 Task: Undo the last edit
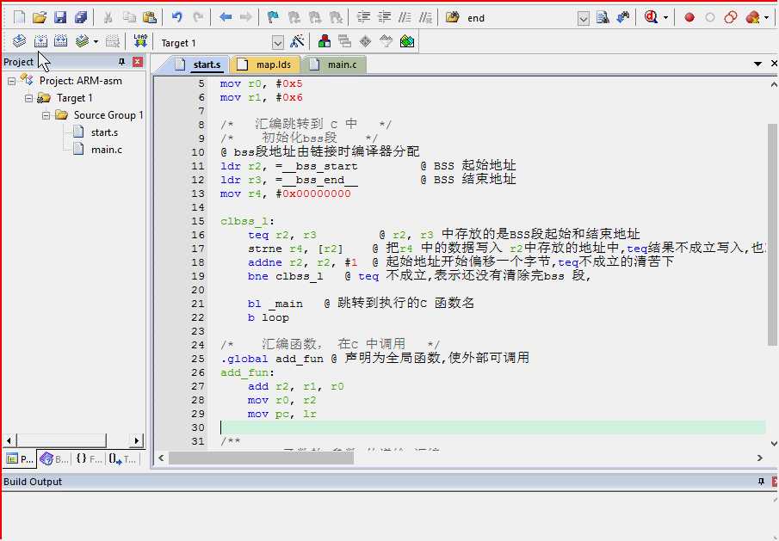pos(176,17)
